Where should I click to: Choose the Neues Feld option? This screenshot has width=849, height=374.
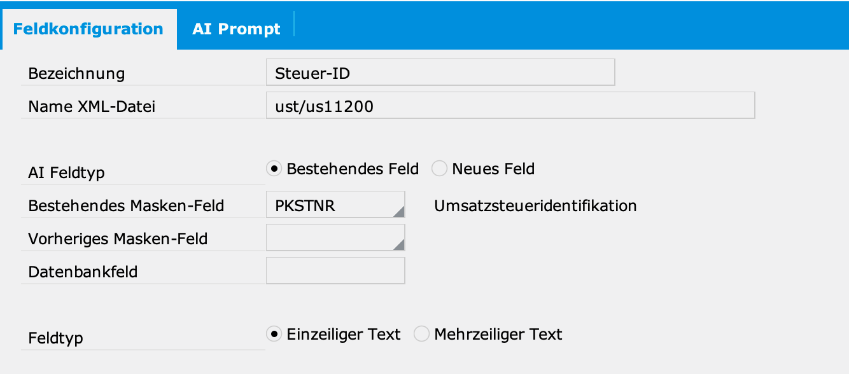[x=440, y=169]
